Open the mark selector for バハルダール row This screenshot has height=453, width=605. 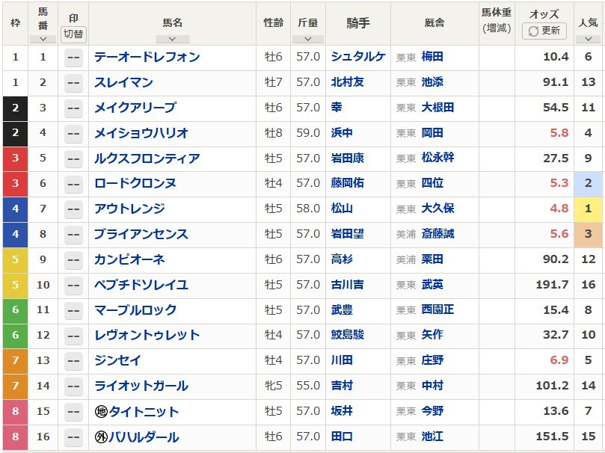pos(73,437)
